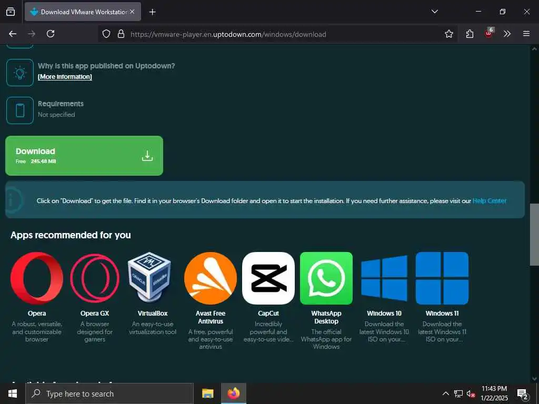This screenshot has height=404, width=539.
Task: Click the Opera GX title text
Action: coord(95,314)
